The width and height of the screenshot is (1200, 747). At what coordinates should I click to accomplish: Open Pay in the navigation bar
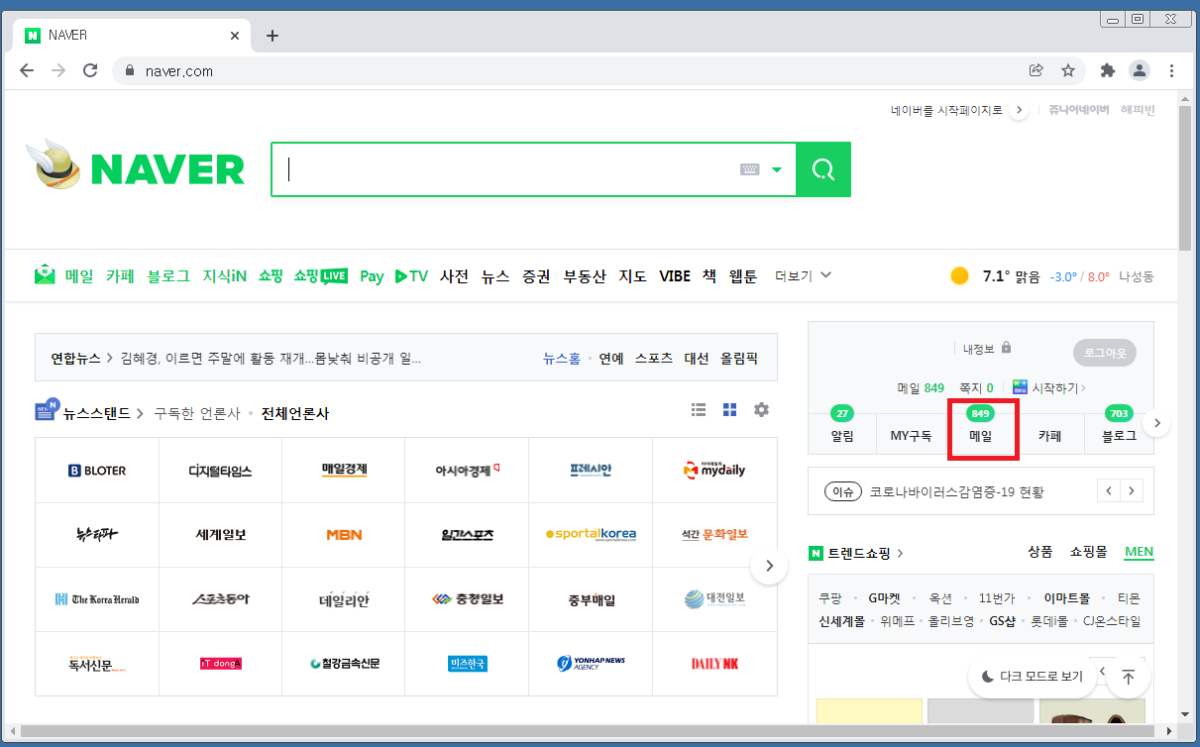pos(372,276)
